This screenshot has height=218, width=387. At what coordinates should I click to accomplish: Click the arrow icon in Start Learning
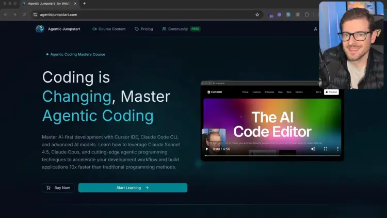pos(147,188)
